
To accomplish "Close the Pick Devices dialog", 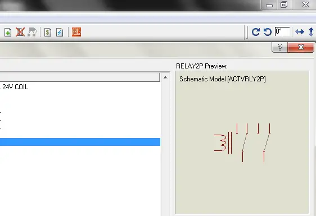I will click(301, 47).
